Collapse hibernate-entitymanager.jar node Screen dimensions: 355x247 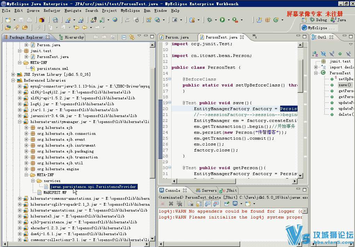[x=20, y=122]
